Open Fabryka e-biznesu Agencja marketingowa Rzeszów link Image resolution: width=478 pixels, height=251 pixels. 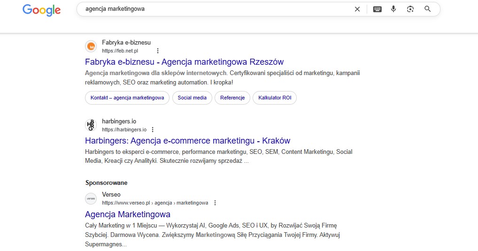coord(184,62)
